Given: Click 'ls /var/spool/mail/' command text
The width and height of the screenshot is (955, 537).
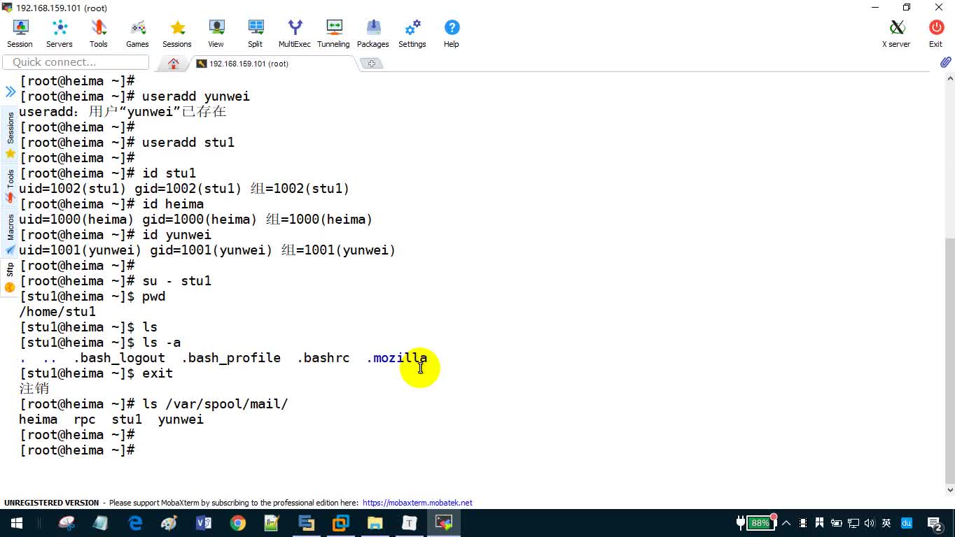Looking at the screenshot, I should click(215, 404).
